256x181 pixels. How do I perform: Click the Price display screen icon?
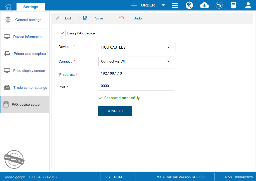(7, 71)
